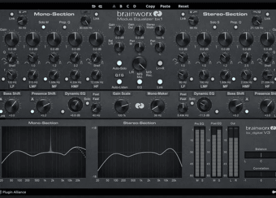Click the undo arrow icon
This screenshot has width=276, height=198.
click(94, 7)
